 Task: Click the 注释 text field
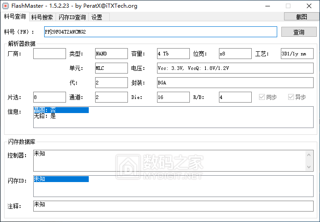173,206
